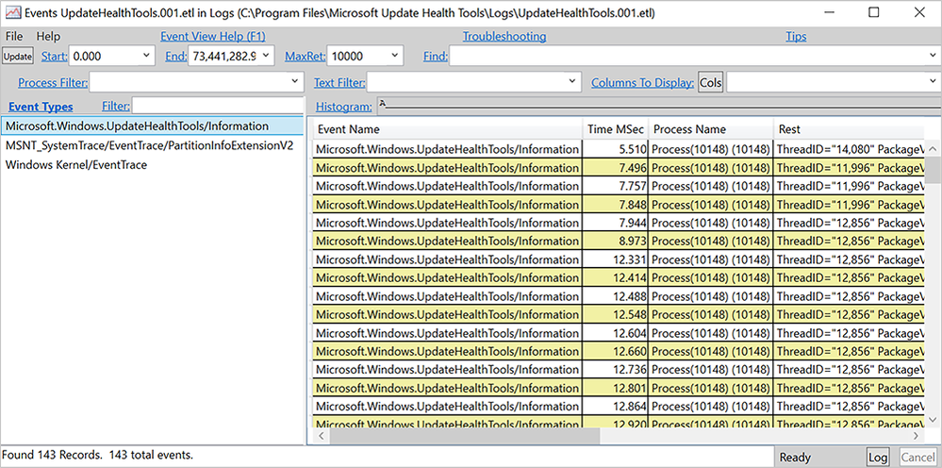Select the Time MSec cell 7.848

click(615, 204)
